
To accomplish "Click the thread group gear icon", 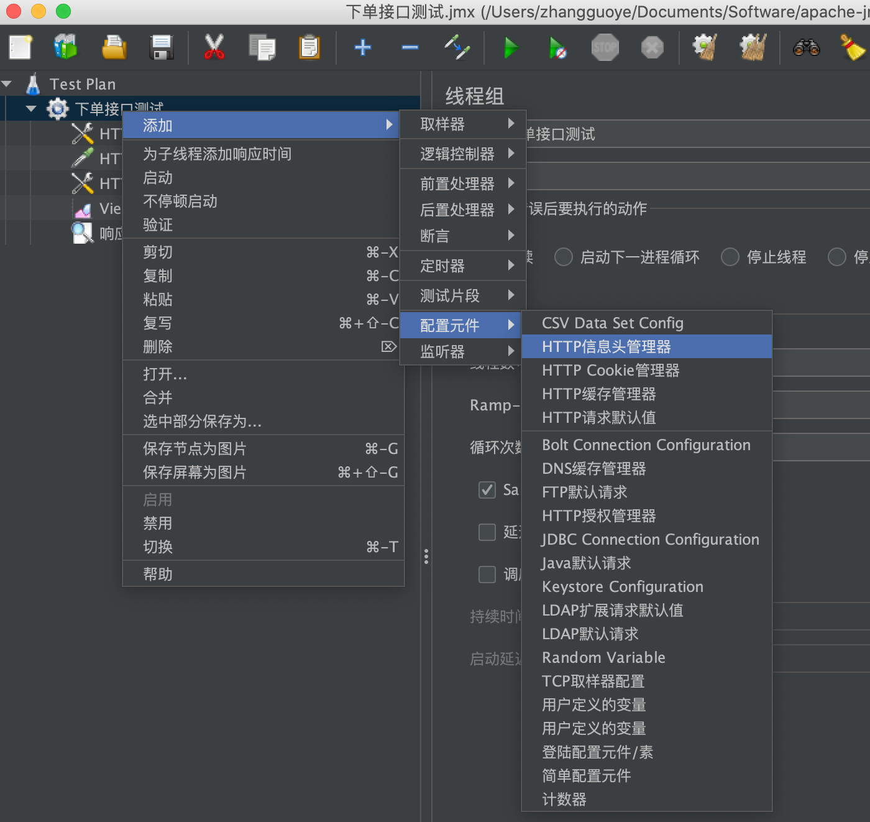I will [x=57, y=109].
